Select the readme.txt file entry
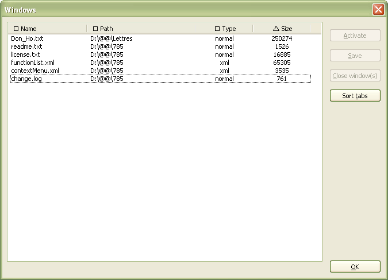The height and width of the screenshot is (280, 388). 26,46
